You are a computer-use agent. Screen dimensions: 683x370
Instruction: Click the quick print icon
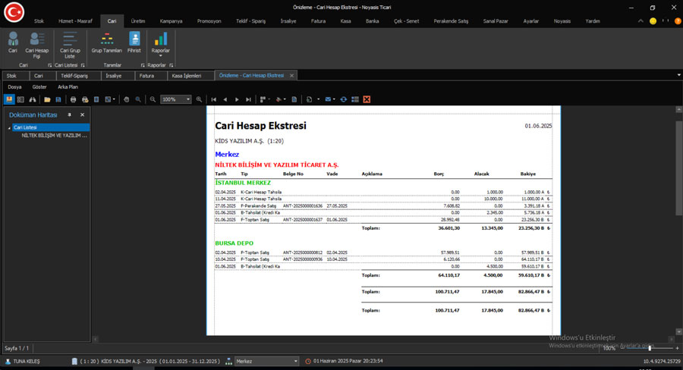[85, 99]
